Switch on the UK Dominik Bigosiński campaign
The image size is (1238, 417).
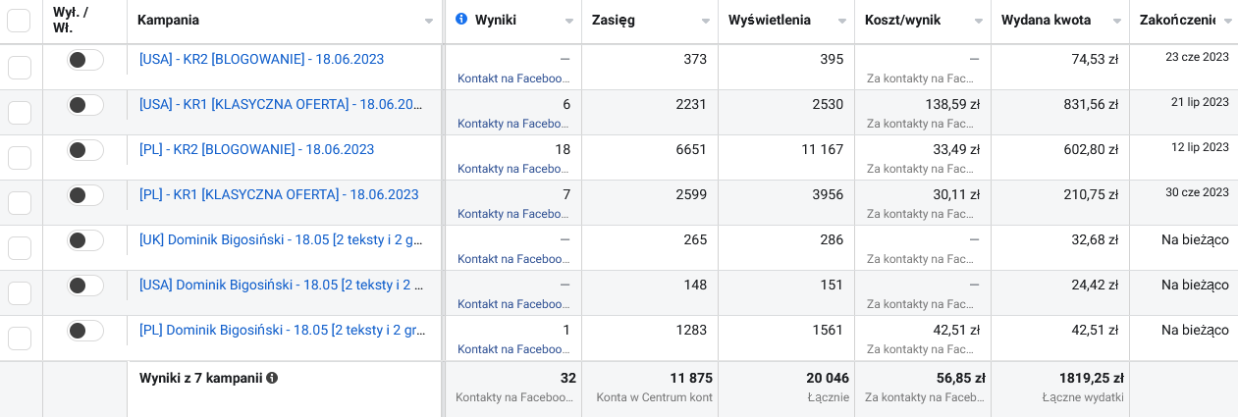pos(84,240)
